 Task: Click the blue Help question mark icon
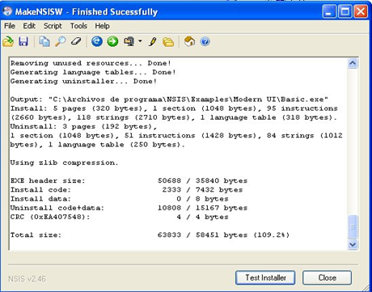(x=205, y=41)
